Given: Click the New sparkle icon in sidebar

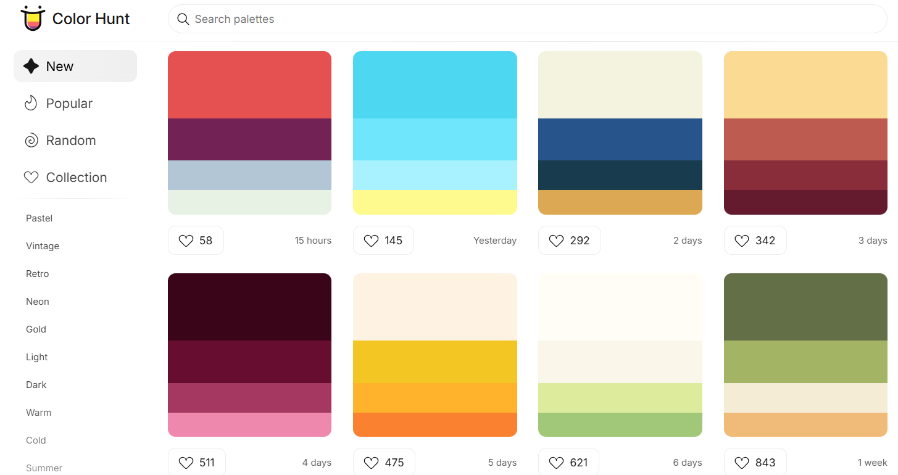Looking at the screenshot, I should click(x=31, y=66).
